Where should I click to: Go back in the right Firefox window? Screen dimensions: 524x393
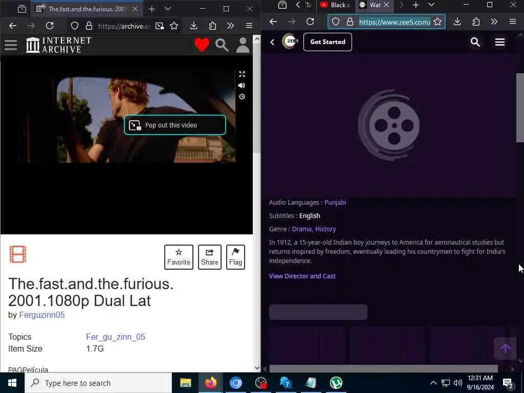click(x=273, y=21)
